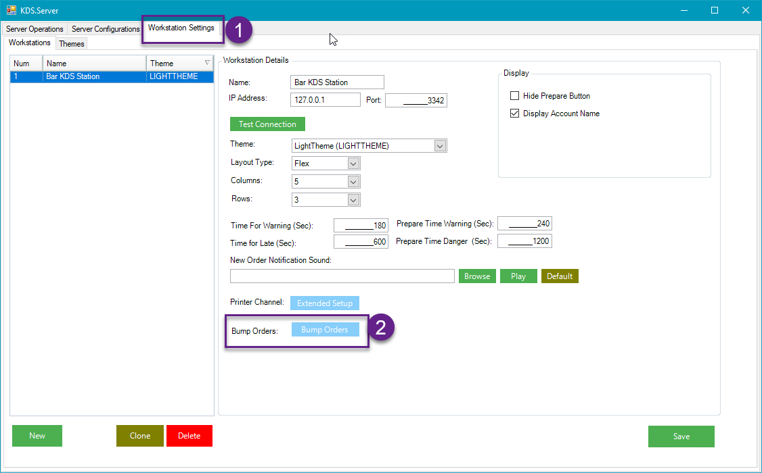Click the Save button
762x473 pixels.
tap(681, 437)
